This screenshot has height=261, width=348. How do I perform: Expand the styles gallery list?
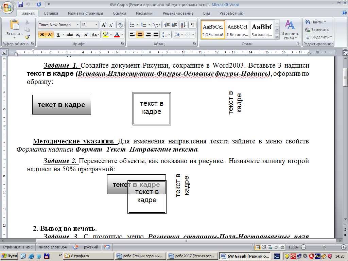click(x=277, y=36)
